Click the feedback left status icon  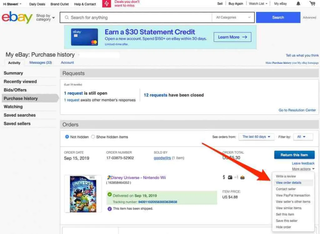coord(236,177)
